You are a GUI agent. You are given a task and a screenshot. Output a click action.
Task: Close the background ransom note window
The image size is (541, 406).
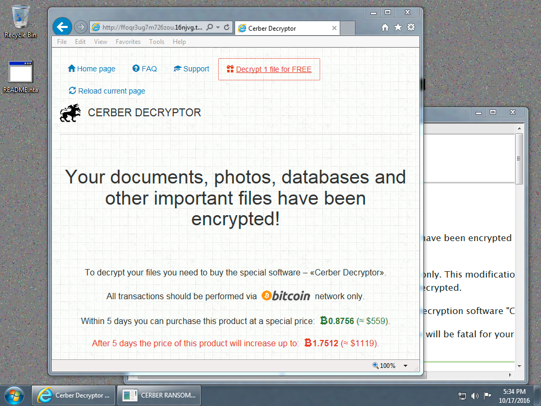pos(512,112)
